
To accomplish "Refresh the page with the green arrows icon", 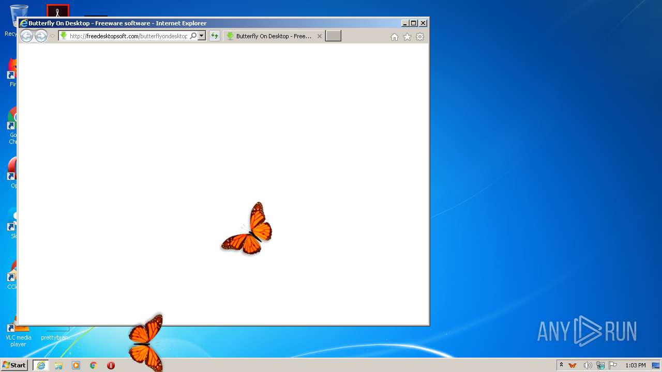I will pos(214,36).
